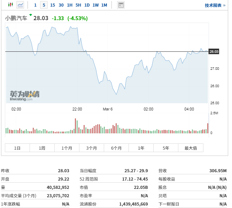
Task: Click the (-4.53%) percent change
Action: pos(78,18)
